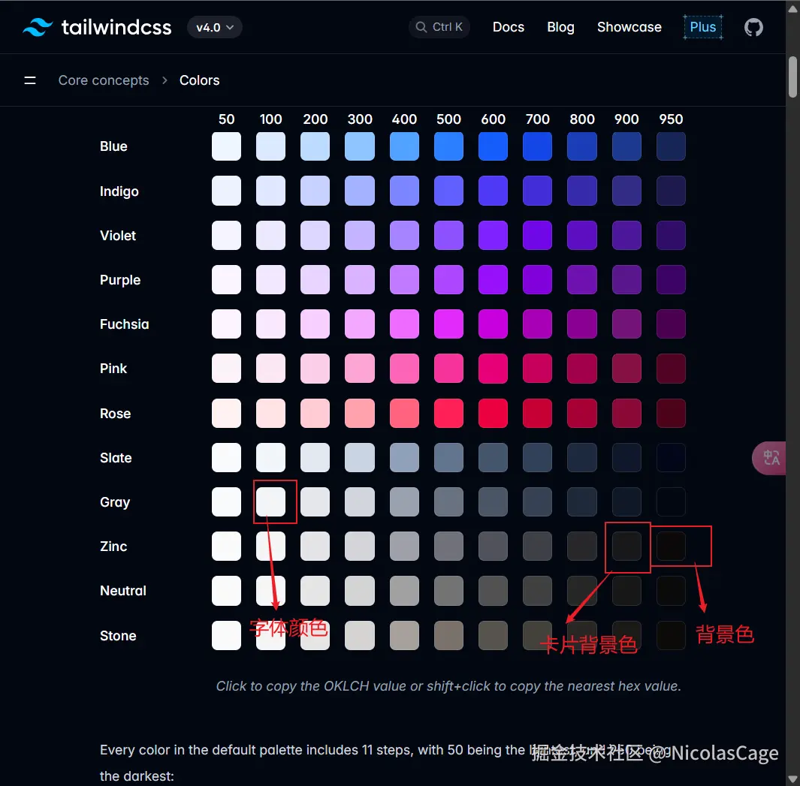Pick the Purple 900 swatch
The height and width of the screenshot is (786, 800).
pyautogui.click(x=626, y=279)
